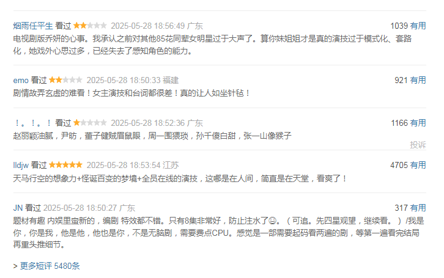Click the 1039 helpful vote count

[x=399, y=26]
